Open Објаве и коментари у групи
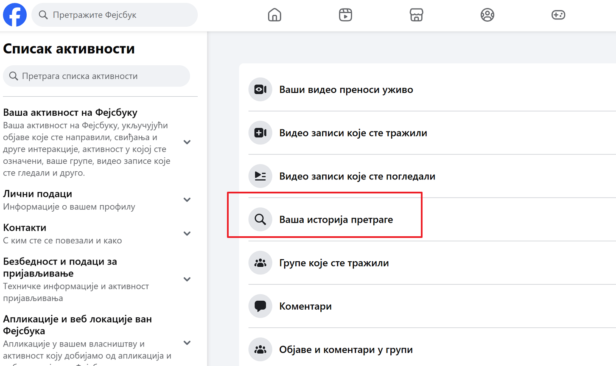The height and width of the screenshot is (366, 616). pyautogui.click(x=346, y=349)
